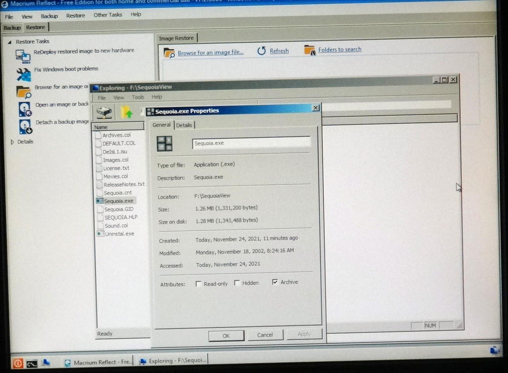Open the Backup menu in Macrium Reflect
This screenshot has height=373, width=508.
(x=49, y=16)
